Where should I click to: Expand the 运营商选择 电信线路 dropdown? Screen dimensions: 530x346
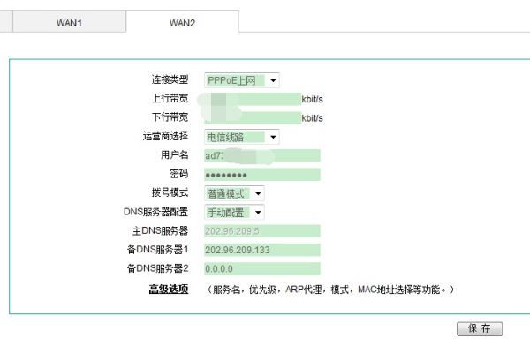tap(242, 137)
